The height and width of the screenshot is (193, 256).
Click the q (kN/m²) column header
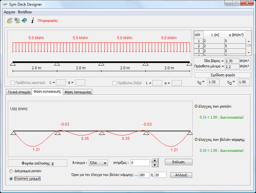tap(235, 35)
